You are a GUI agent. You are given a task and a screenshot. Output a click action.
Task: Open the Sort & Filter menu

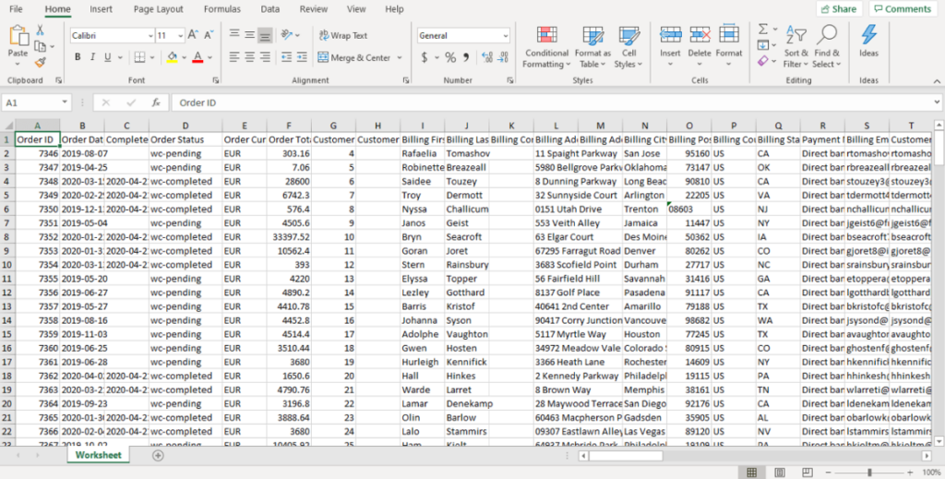coord(796,47)
